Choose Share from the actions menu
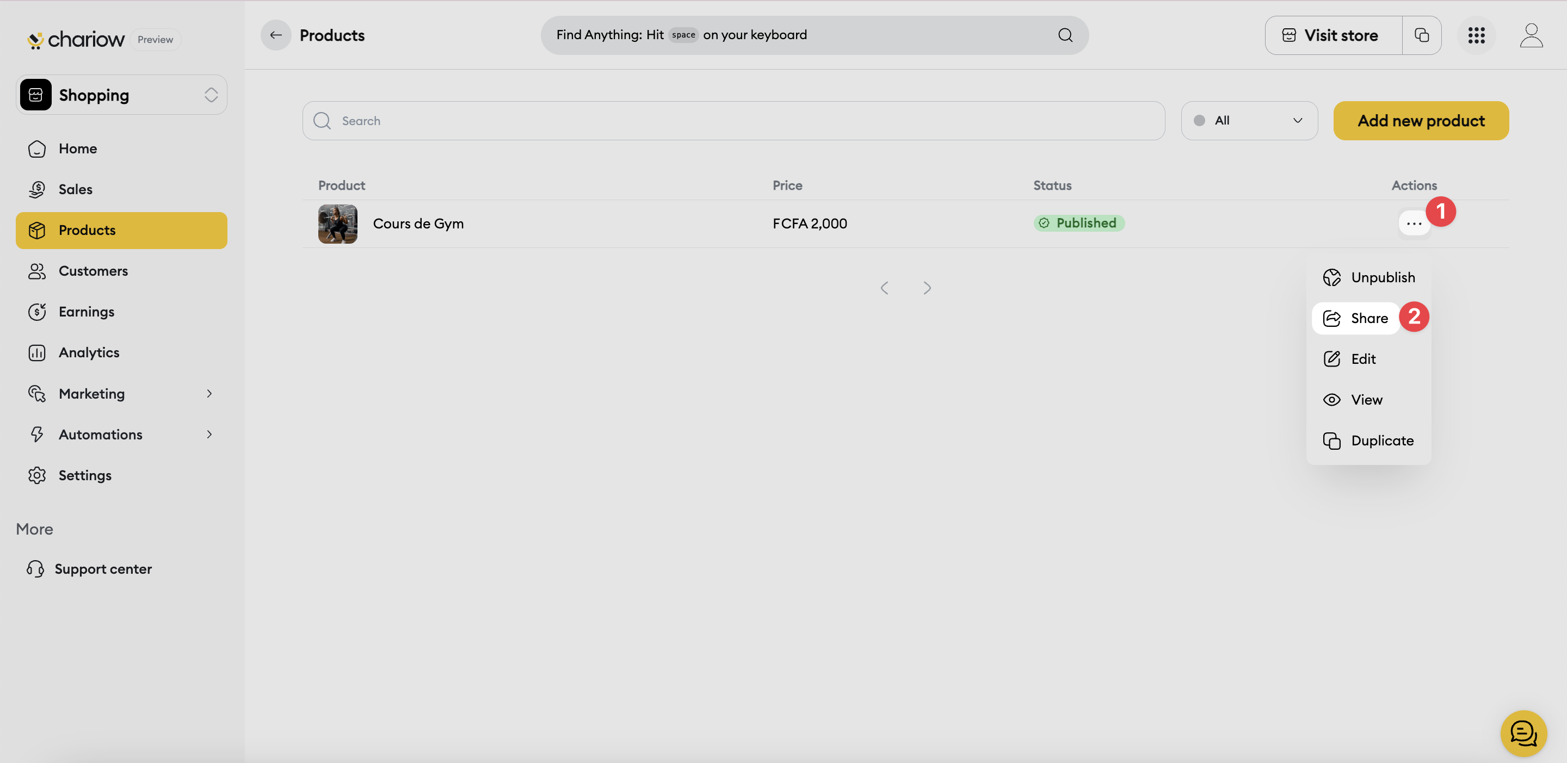The height and width of the screenshot is (763, 1567). click(x=1356, y=319)
